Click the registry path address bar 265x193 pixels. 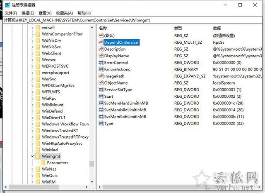(x=132, y=20)
